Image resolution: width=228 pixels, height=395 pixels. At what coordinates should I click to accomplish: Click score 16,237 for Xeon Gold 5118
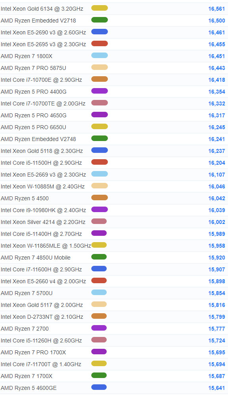click(x=217, y=151)
